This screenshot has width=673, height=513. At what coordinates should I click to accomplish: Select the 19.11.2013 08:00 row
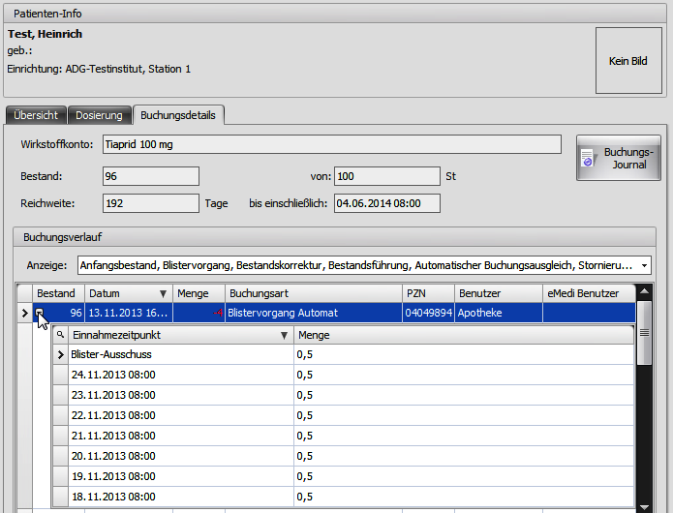tap(344, 476)
